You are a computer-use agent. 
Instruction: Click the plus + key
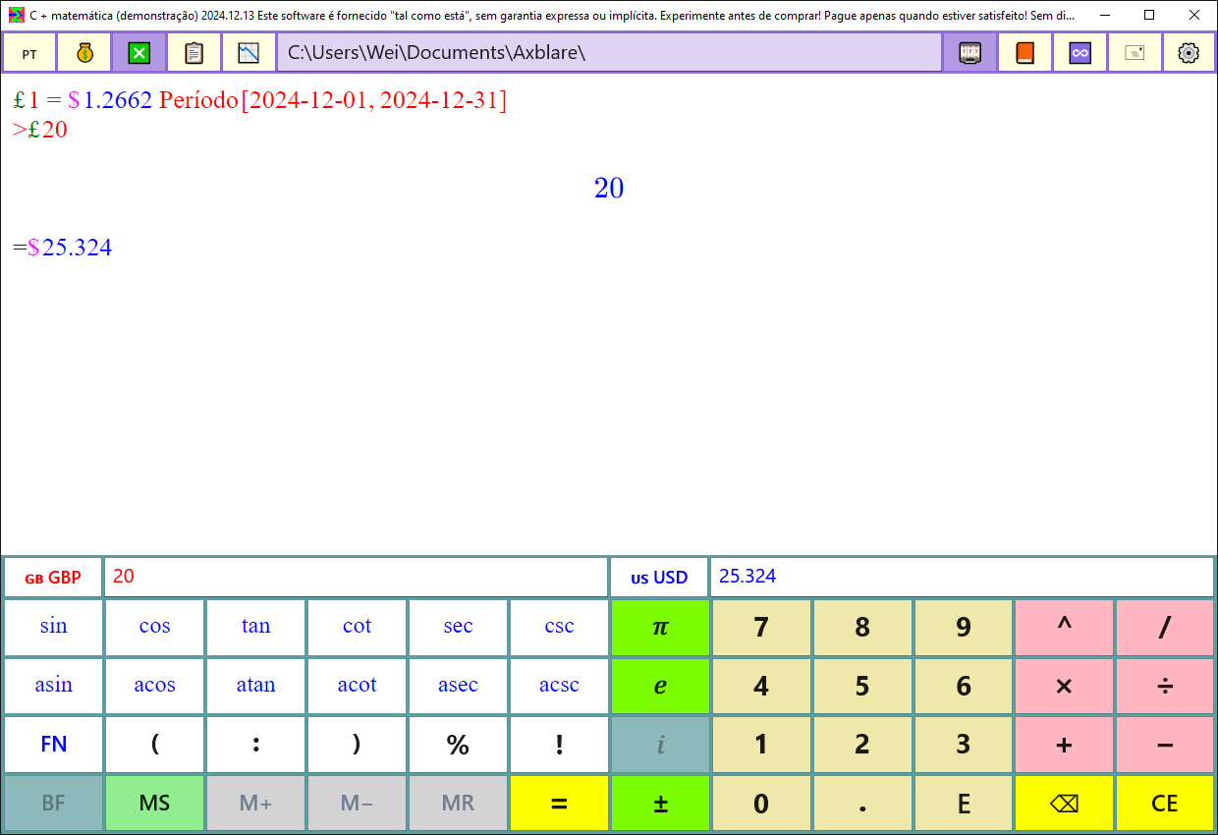(x=1065, y=745)
